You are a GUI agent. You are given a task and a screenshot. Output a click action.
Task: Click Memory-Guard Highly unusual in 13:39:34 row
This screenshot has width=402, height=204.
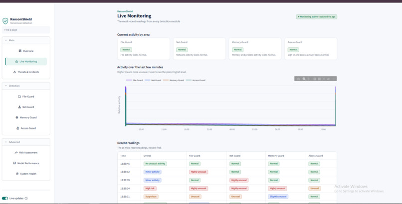tap(277, 189)
